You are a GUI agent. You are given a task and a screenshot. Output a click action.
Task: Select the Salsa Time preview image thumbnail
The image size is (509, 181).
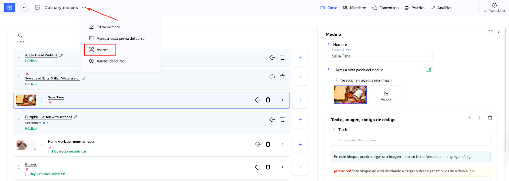[x=350, y=95]
